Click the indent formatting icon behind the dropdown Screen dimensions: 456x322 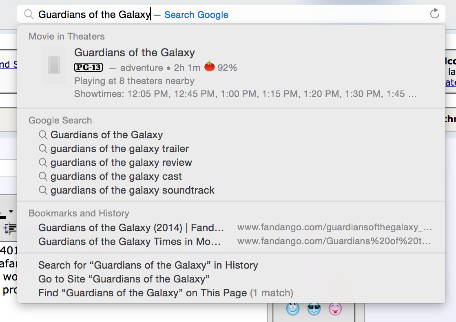[10, 229]
